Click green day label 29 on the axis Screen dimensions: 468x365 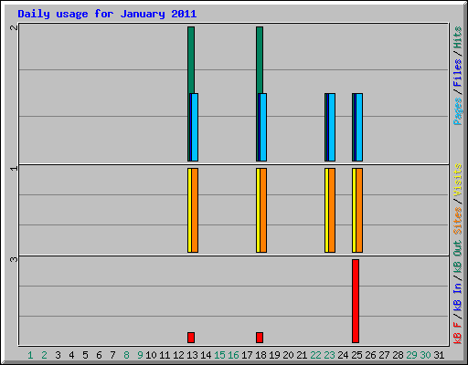pyautogui.click(x=411, y=355)
